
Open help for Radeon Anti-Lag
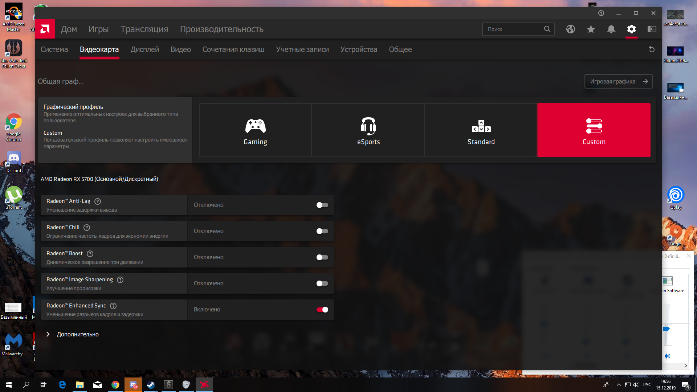tap(98, 201)
